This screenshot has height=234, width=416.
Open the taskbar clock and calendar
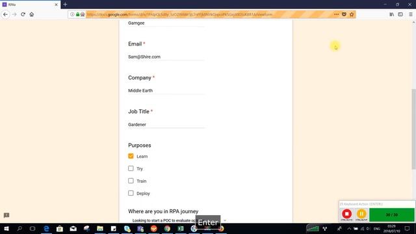[x=391, y=229]
